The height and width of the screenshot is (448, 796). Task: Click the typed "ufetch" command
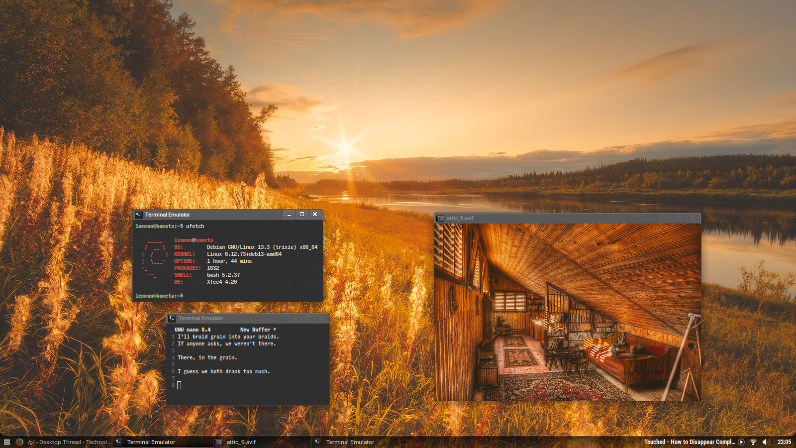(195, 226)
